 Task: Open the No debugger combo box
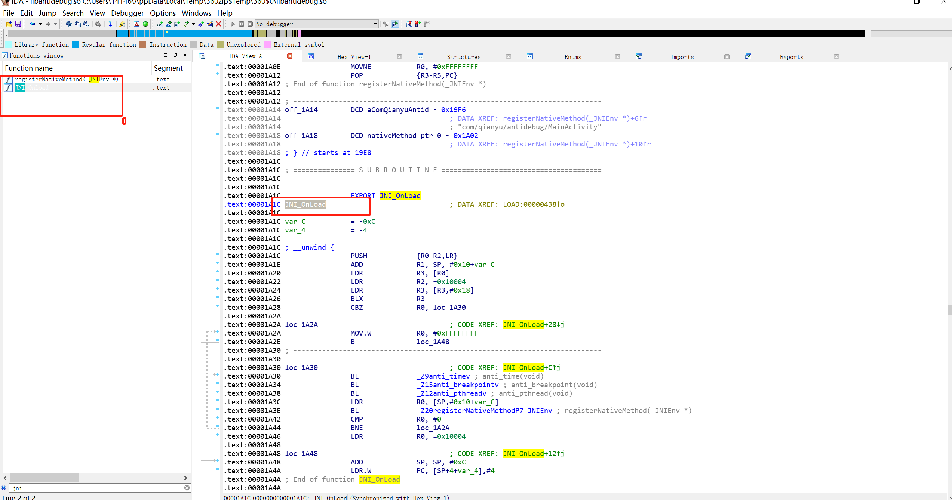(x=316, y=24)
